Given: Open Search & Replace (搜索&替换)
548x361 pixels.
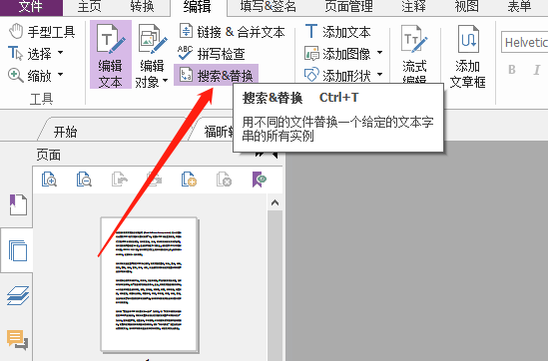Looking at the screenshot, I should point(216,75).
